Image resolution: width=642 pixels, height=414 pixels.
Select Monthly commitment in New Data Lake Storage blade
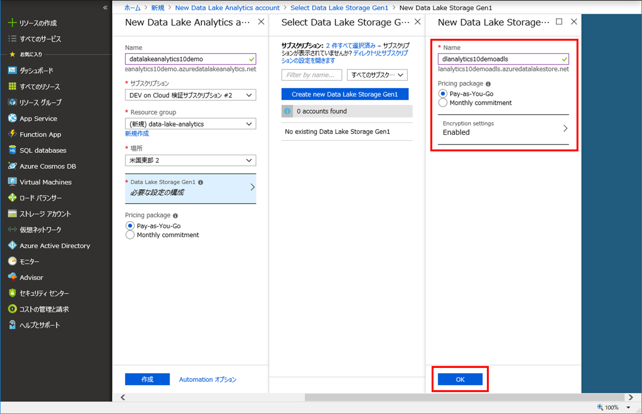(x=443, y=103)
